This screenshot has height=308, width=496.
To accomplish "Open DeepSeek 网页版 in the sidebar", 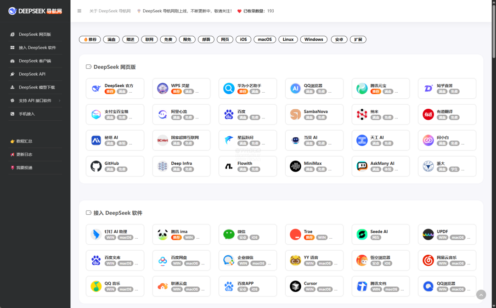I will pos(35,34).
